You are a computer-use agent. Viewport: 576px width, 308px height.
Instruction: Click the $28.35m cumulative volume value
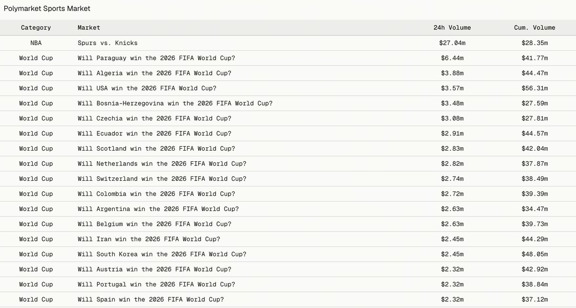(x=534, y=43)
